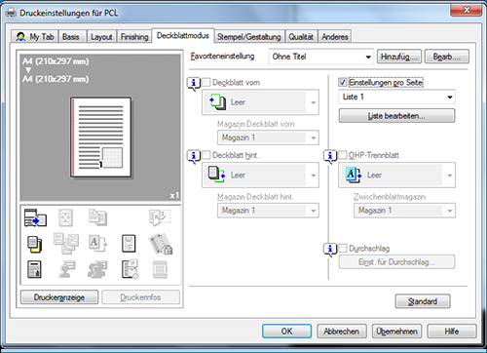Close the Druckeinstellungen dialog
Screen dimensions: 487x353
(467, 10)
